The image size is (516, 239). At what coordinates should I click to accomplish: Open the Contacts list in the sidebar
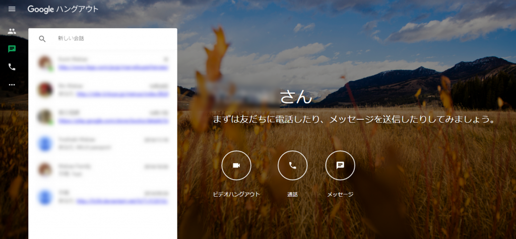tap(12, 31)
